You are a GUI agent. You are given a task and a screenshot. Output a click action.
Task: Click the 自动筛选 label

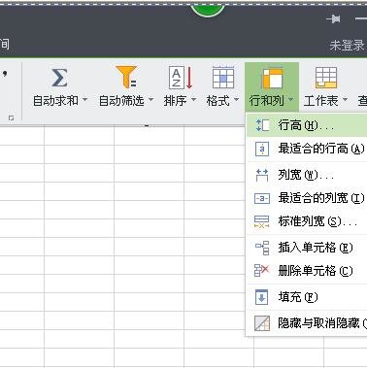coord(121,101)
